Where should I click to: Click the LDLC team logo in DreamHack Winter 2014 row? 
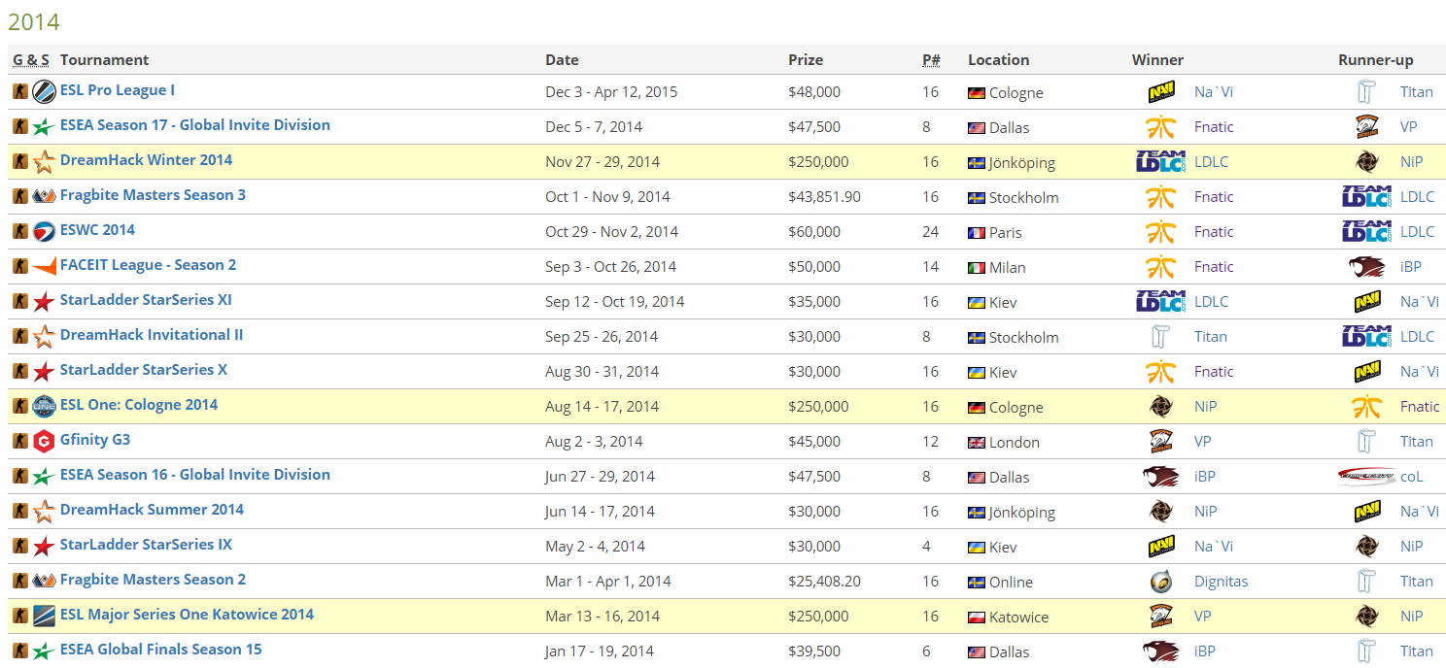point(1160,162)
